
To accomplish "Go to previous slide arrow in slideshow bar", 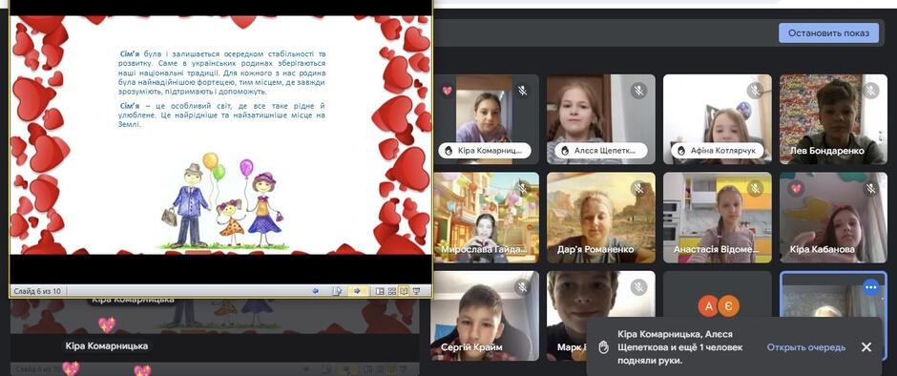I will pyautogui.click(x=315, y=291).
